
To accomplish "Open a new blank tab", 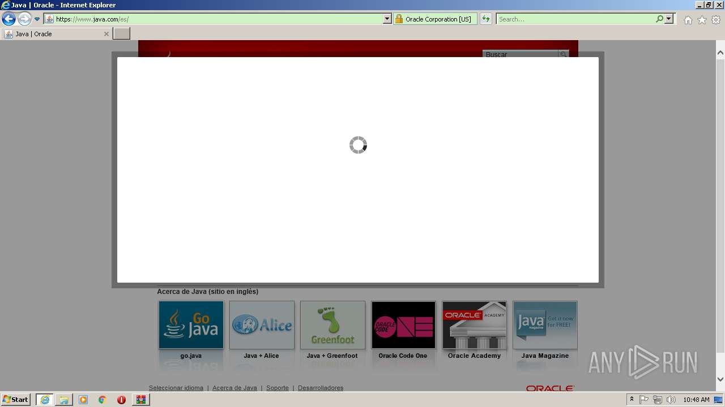I will pyautogui.click(x=122, y=34).
